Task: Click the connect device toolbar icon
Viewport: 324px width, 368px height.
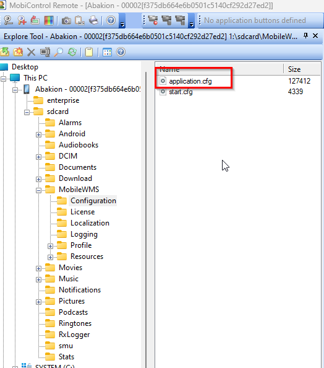Action: (9, 20)
